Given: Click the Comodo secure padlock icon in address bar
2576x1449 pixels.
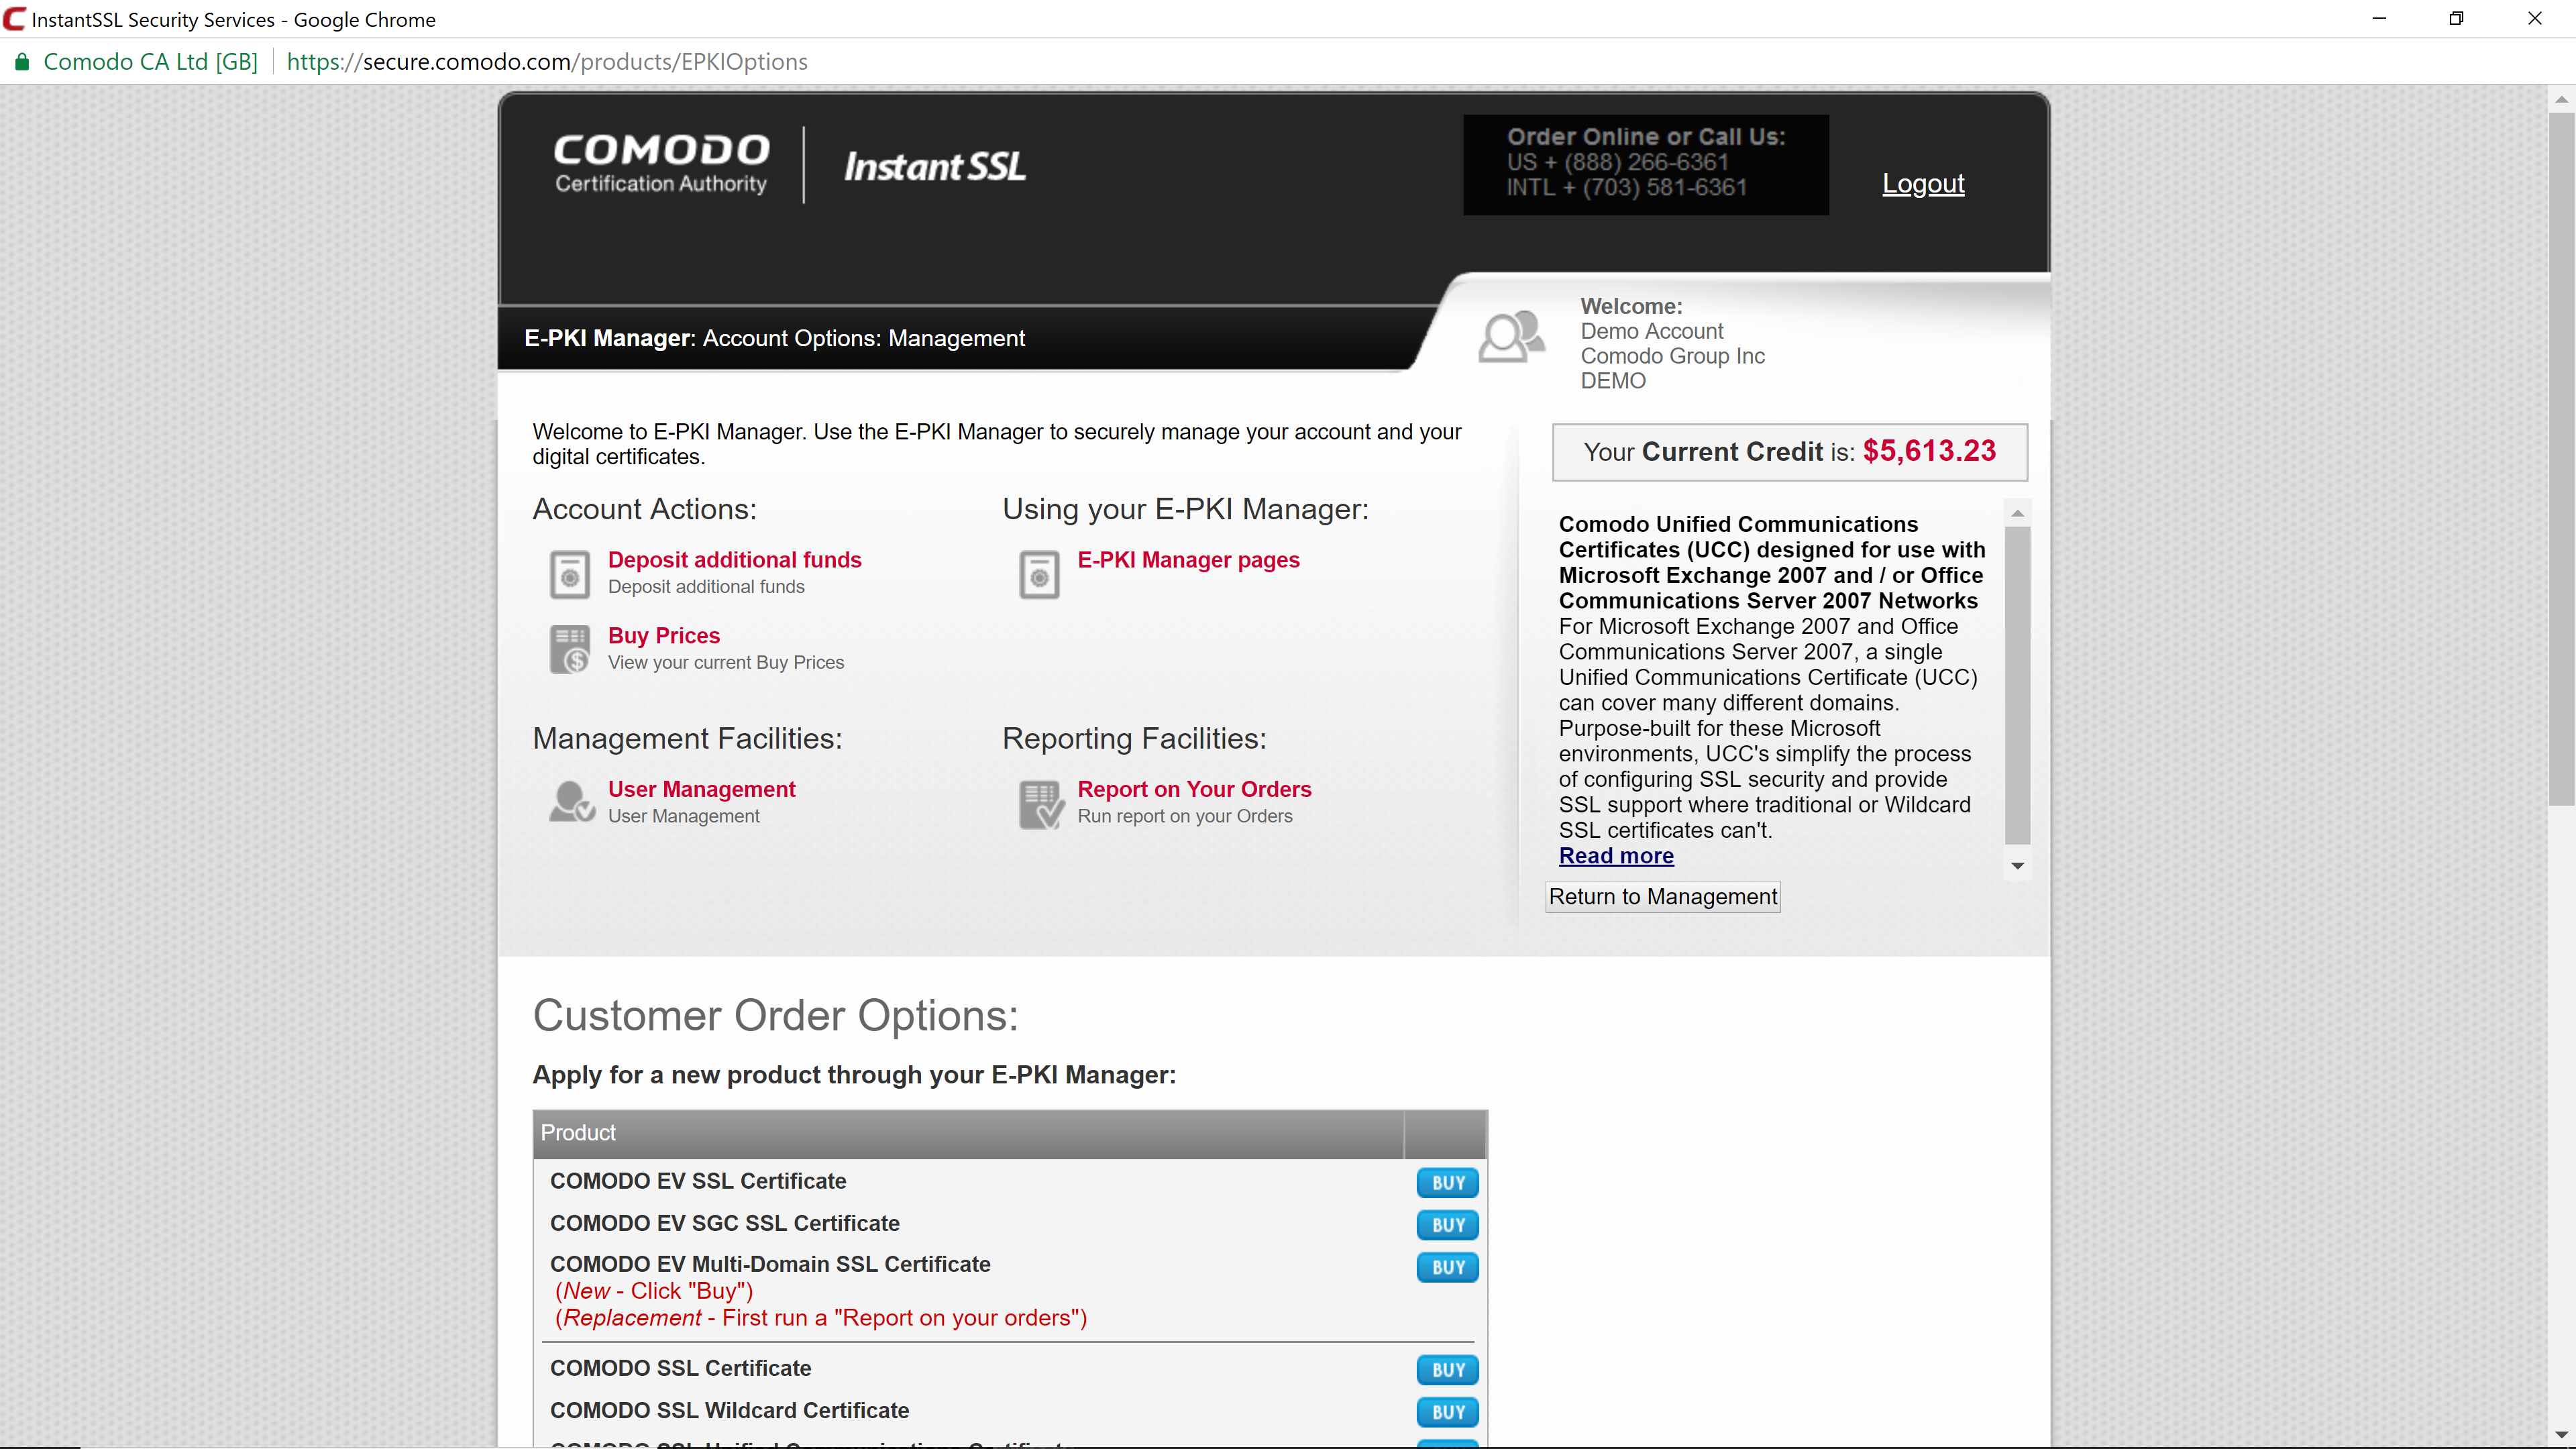Looking at the screenshot, I should [21, 62].
